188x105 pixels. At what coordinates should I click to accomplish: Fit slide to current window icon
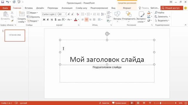[x=186, y=103]
